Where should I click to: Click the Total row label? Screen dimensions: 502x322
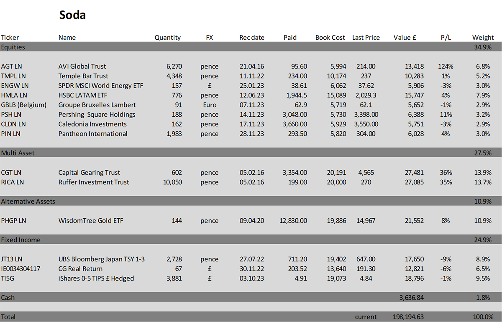coord(8,317)
